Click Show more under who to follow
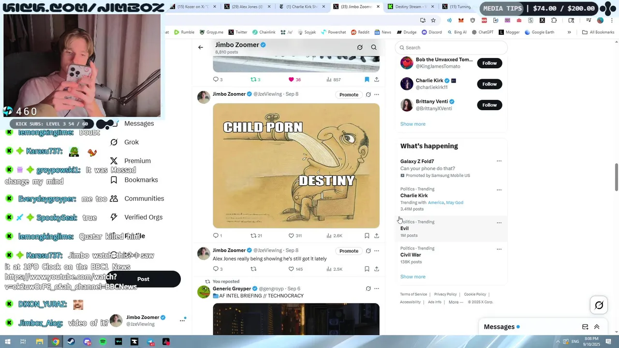 (x=413, y=124)
